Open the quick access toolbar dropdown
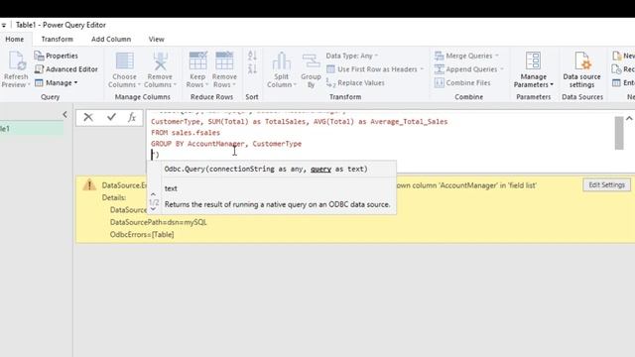Viewport: 635px width, 357px height. 4,25
